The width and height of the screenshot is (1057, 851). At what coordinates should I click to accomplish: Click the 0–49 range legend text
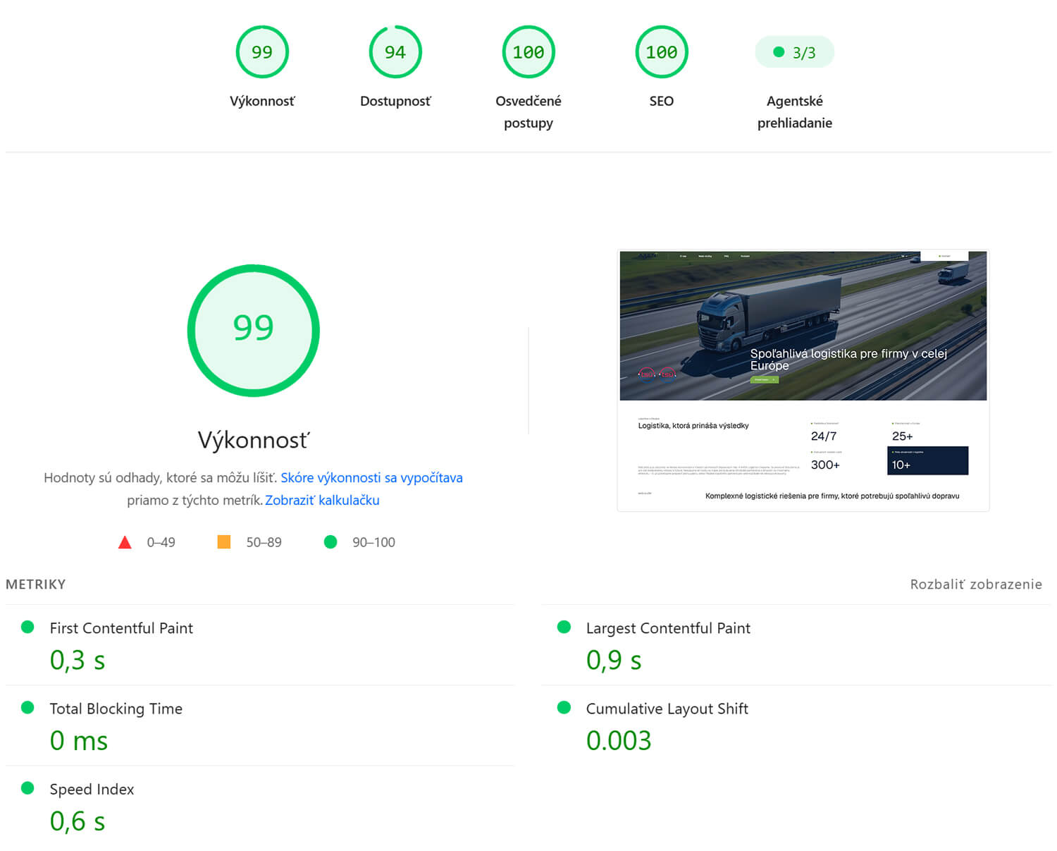pyautogui.click(x=161, y=542)
